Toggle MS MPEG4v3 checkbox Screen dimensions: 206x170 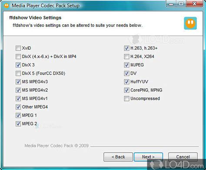(18, 82)
